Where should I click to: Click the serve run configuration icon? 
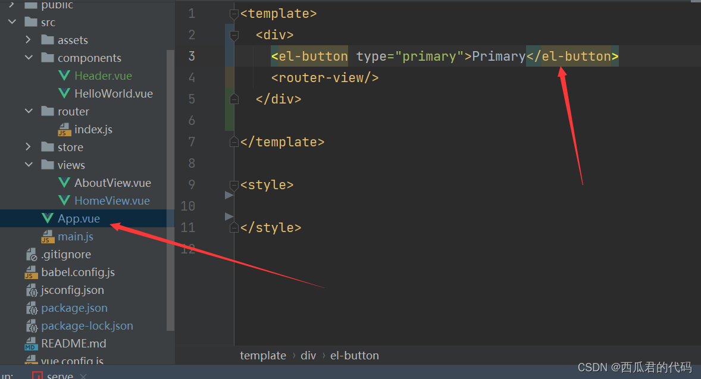point(37,375)
